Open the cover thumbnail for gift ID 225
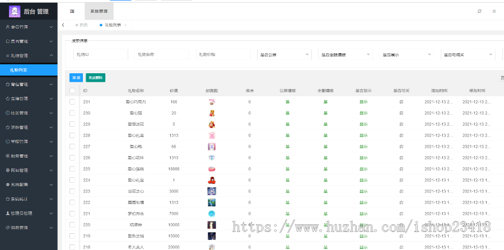Image resolution: width=504 pixels, height=250 pixels. click(212, 169)
